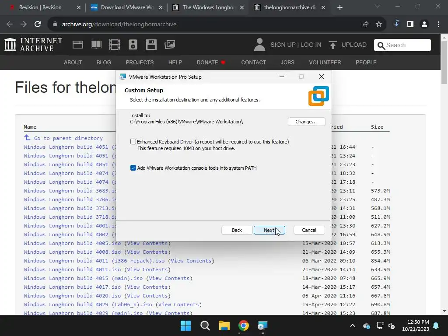
Task: Click the Back button in VMware setup
Action: [237, 230]
